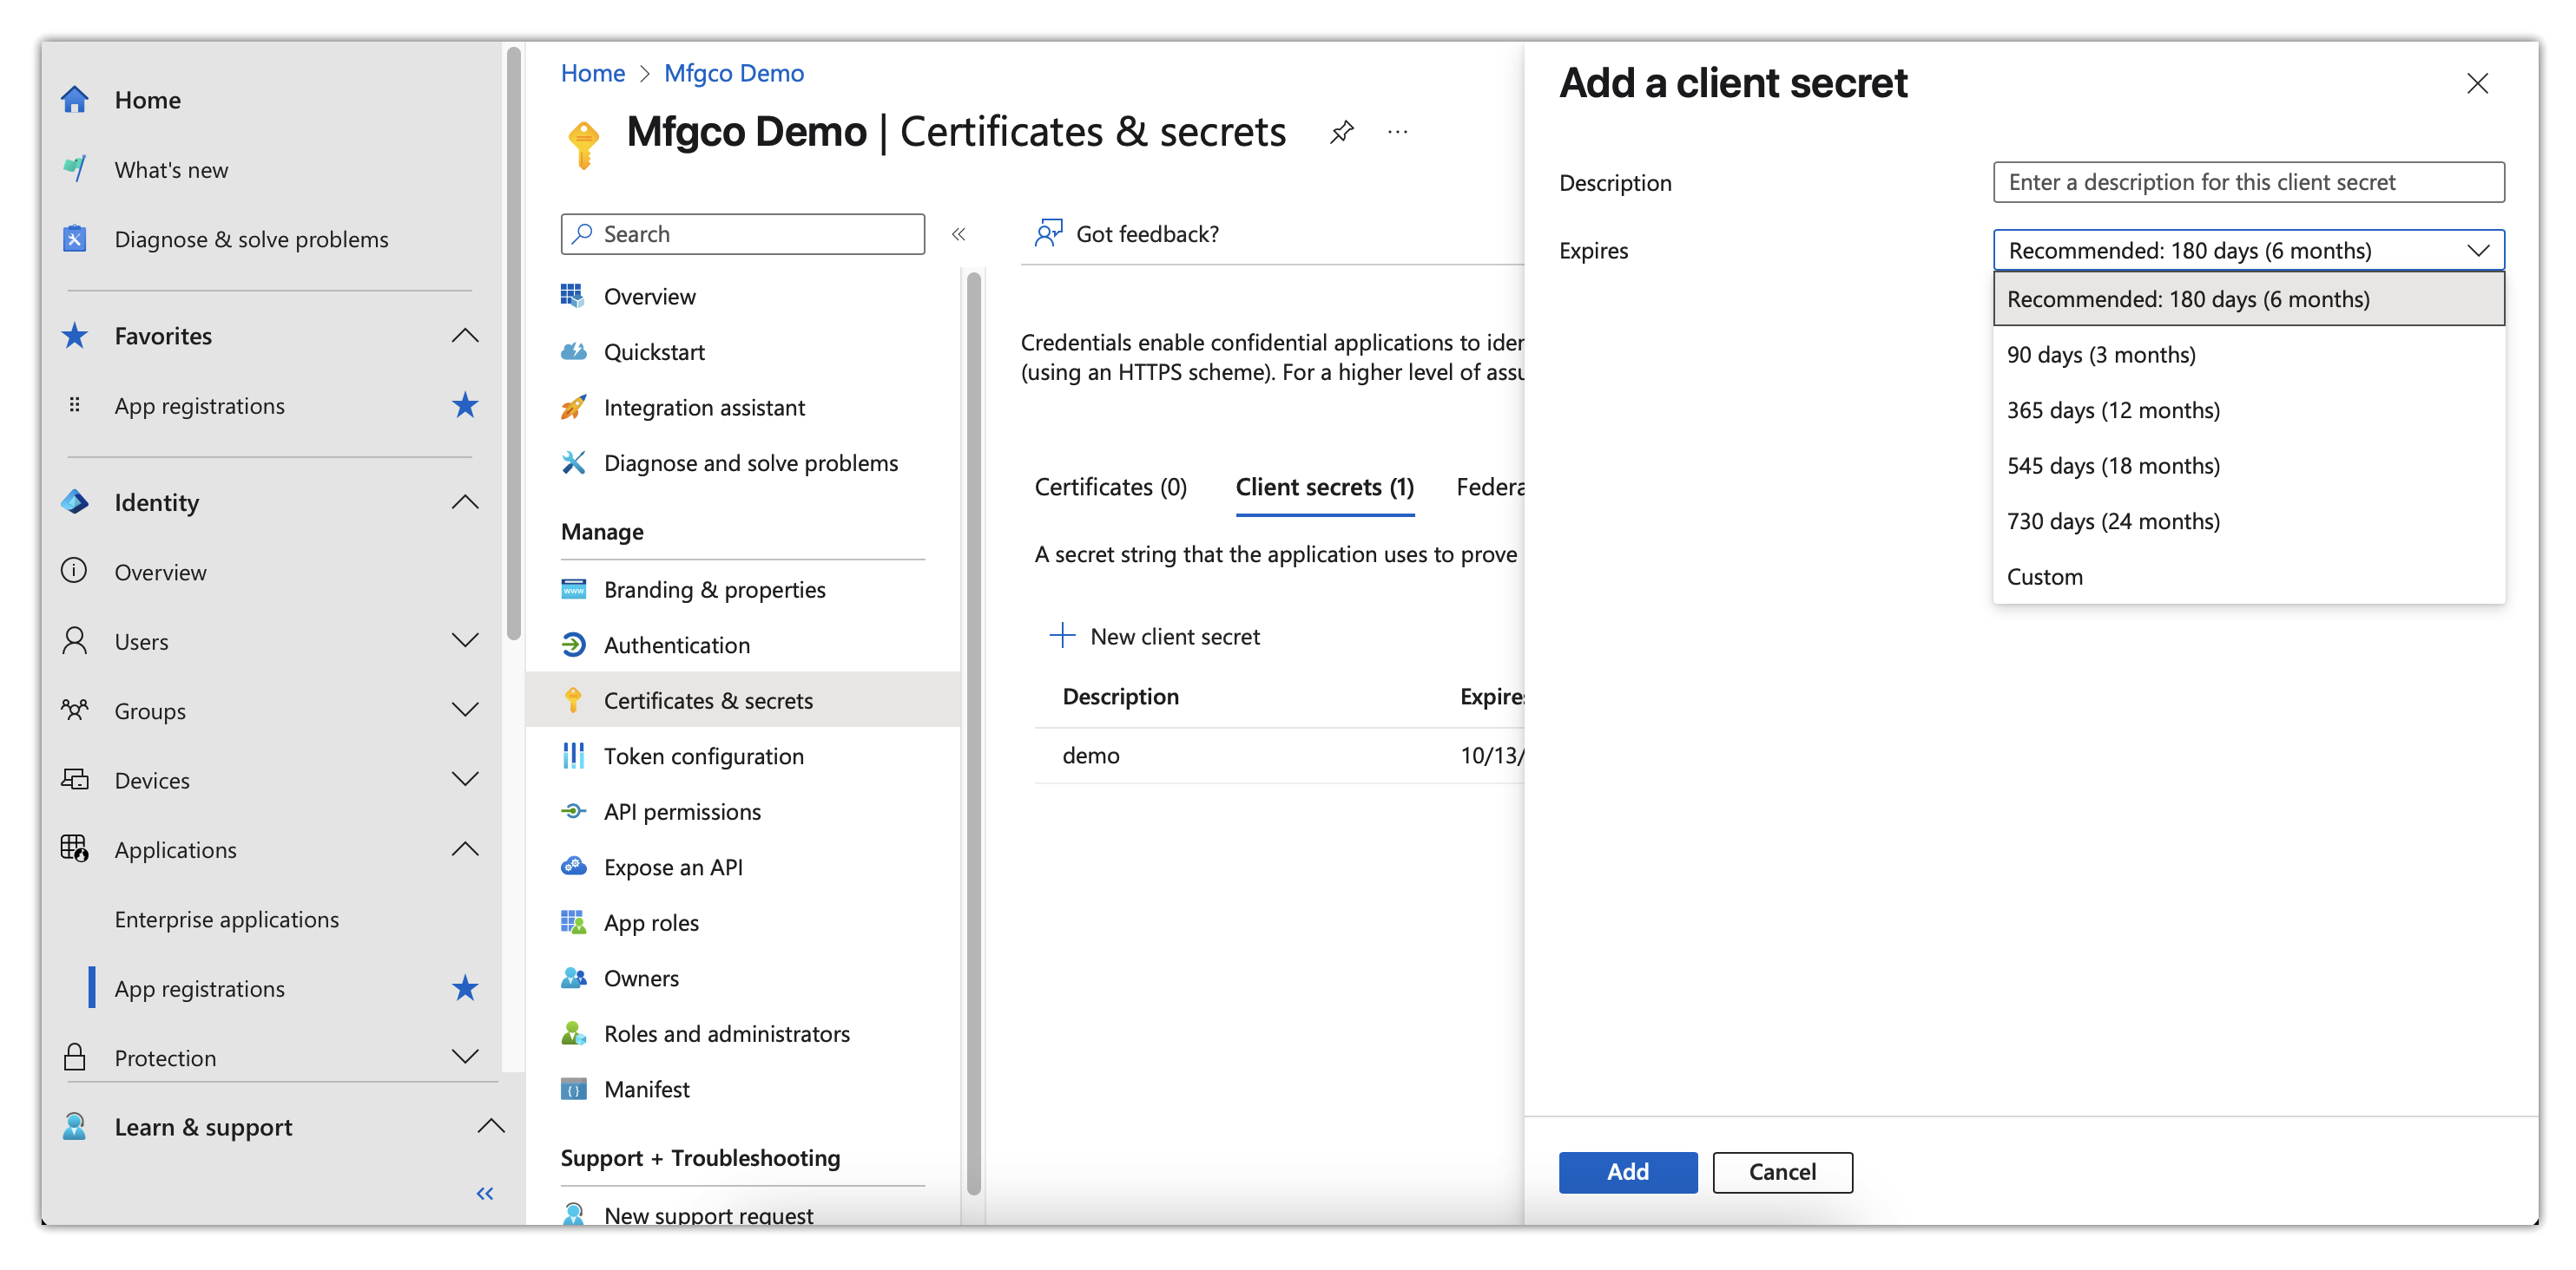Expand the Users section
2576x1270 pixels.
point(465,640)
